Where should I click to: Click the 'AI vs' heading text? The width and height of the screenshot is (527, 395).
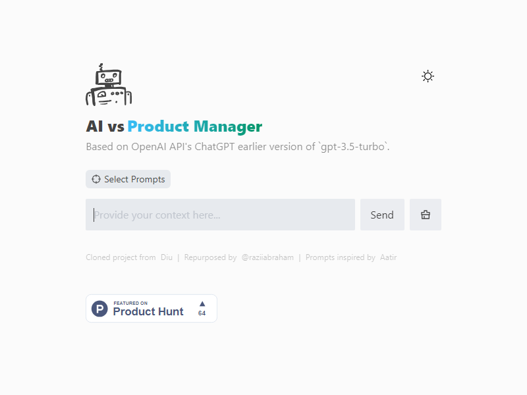coord(105,126)
